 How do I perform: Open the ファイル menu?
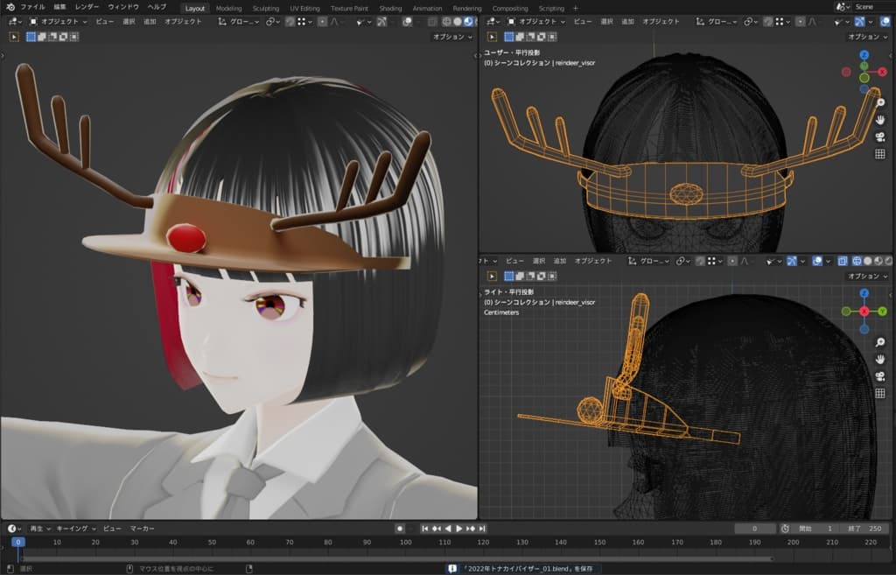point(32,7)
